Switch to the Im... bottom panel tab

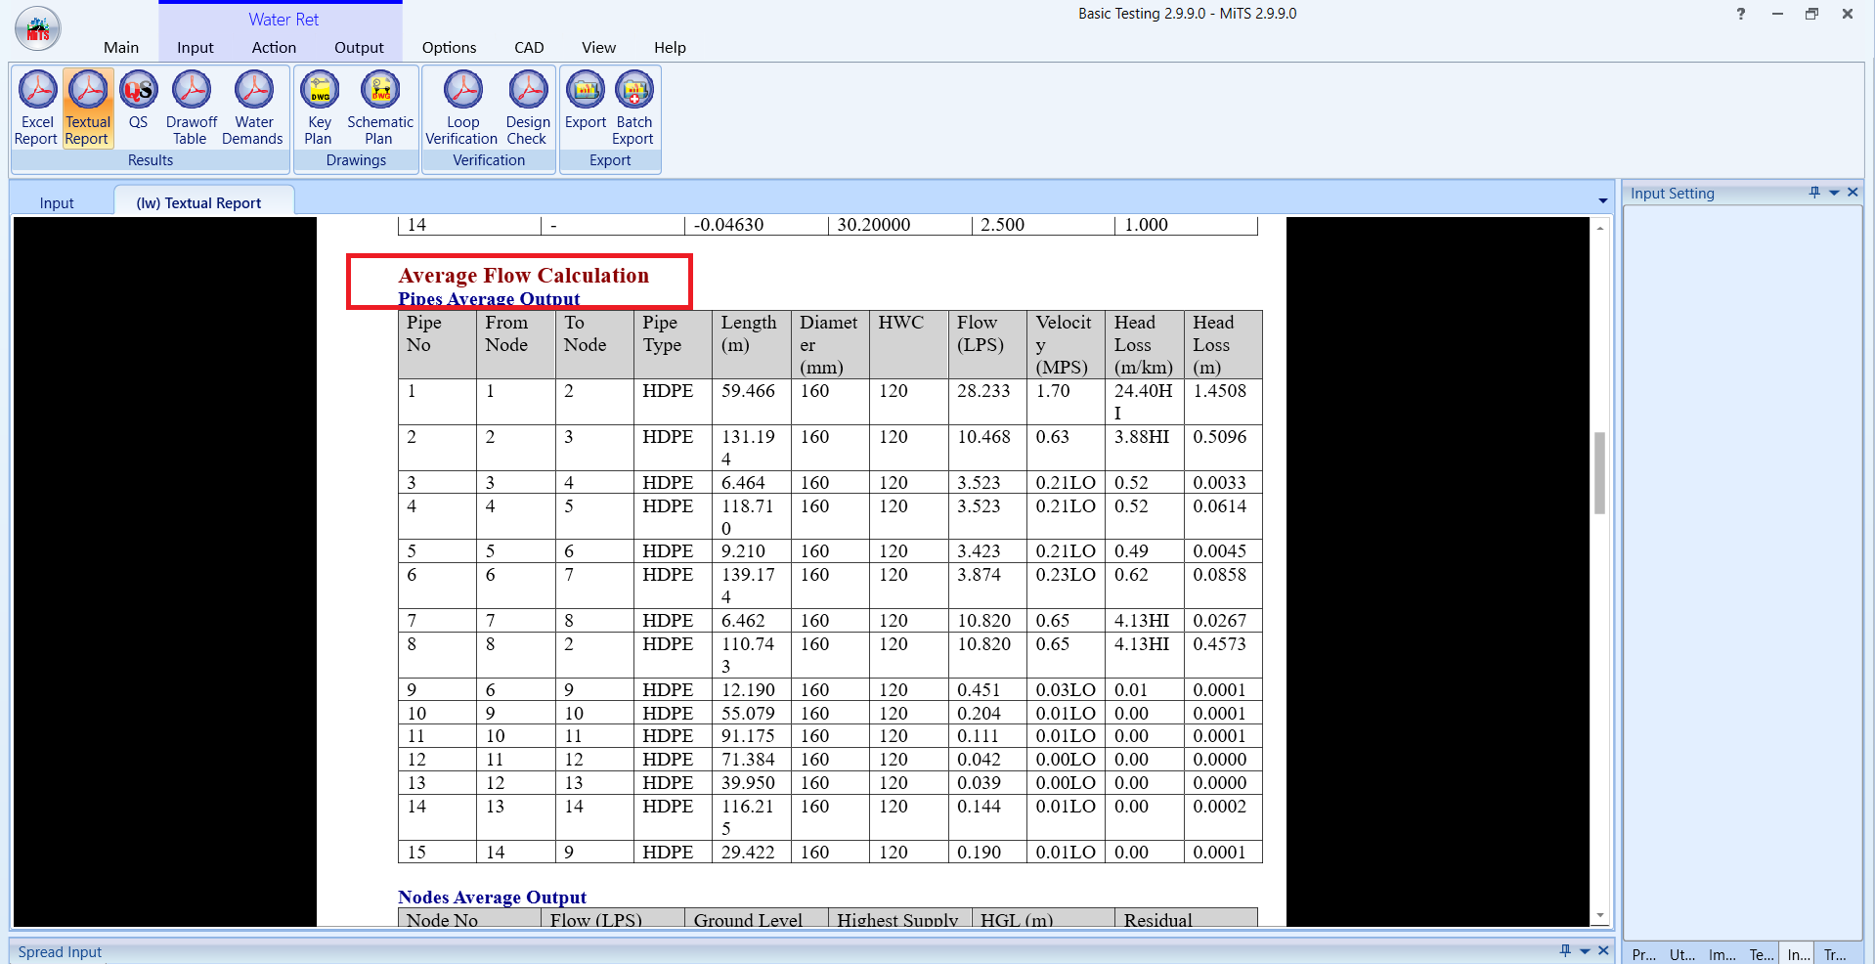[x=1722, y=954]
